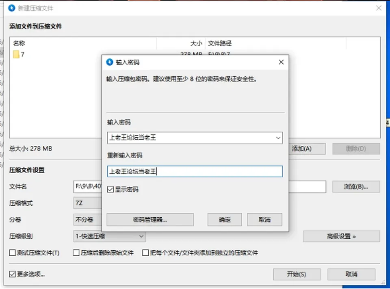
Task: Click the 浏览(B) browse button
Action: point(356,187)
